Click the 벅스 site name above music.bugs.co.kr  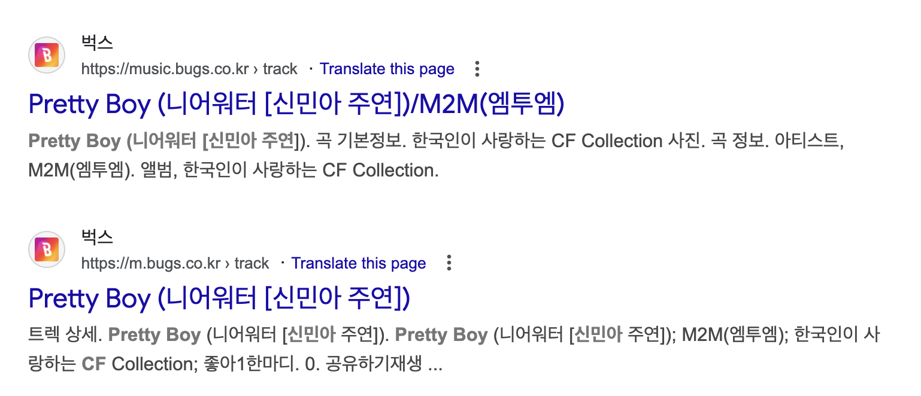coord(97,44)
